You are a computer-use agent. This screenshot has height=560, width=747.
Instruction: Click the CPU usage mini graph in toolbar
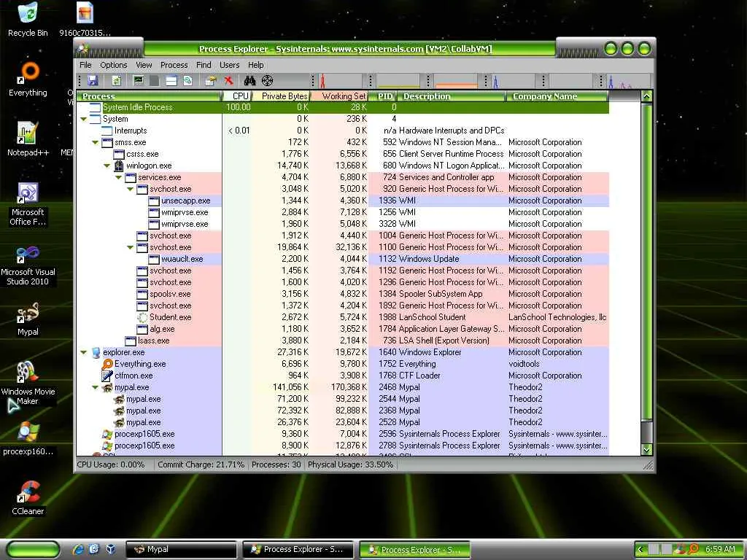point(340,81)
